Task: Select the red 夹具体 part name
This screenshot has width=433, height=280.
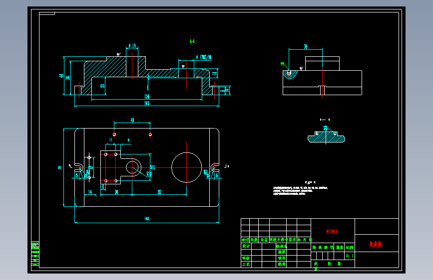Action: click(x=376, y=244)
